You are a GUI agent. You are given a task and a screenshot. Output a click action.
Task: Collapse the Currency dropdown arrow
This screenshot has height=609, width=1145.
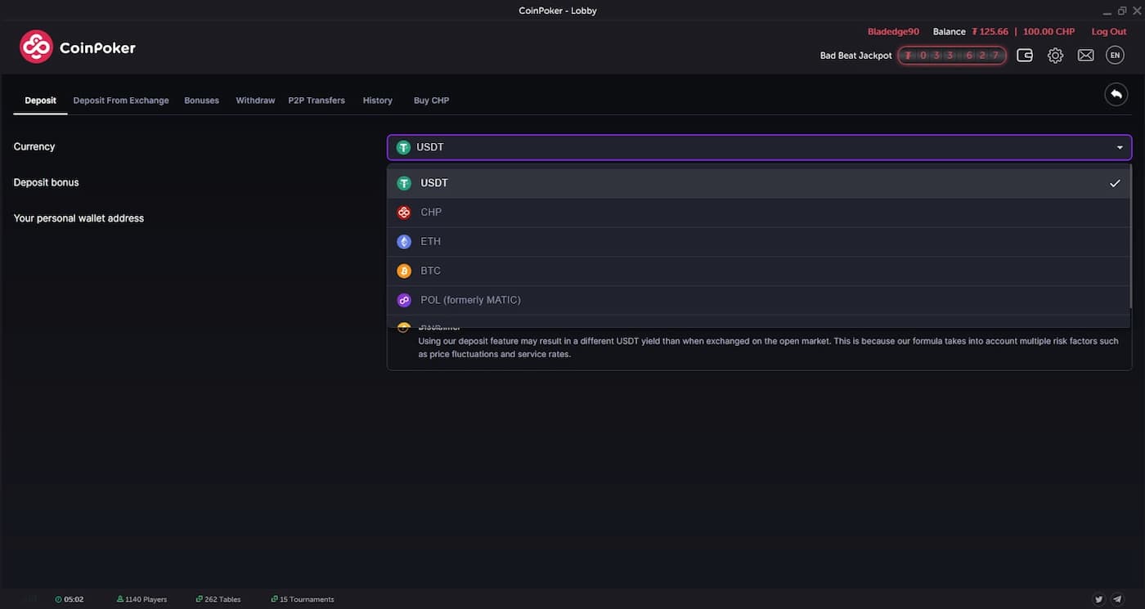coord(1120,147)
